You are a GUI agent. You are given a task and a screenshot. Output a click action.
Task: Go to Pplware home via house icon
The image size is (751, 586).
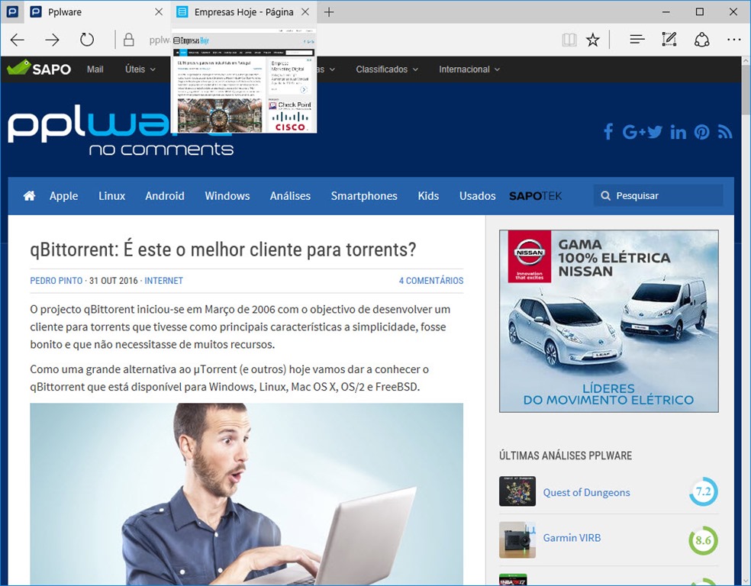29,196
